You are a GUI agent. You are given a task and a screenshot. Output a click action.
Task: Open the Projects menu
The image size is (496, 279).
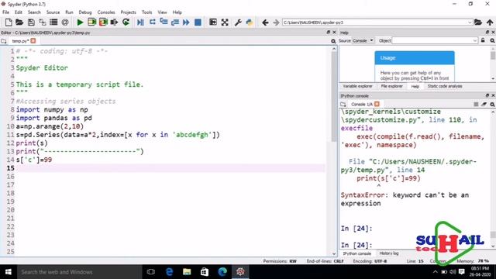click(128, 12)
